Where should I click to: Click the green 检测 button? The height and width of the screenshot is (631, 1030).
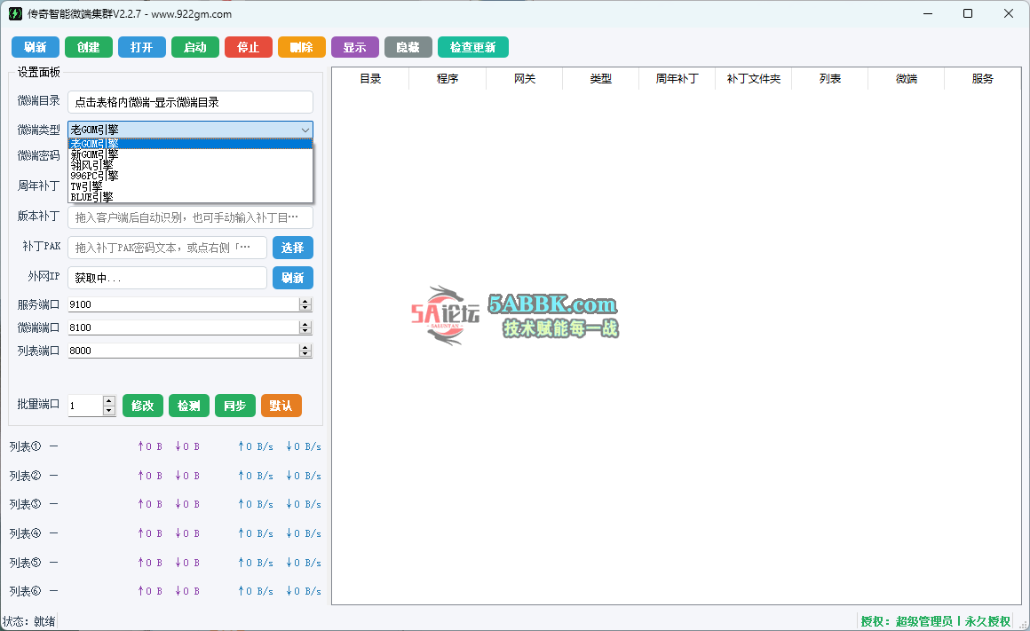189,406
